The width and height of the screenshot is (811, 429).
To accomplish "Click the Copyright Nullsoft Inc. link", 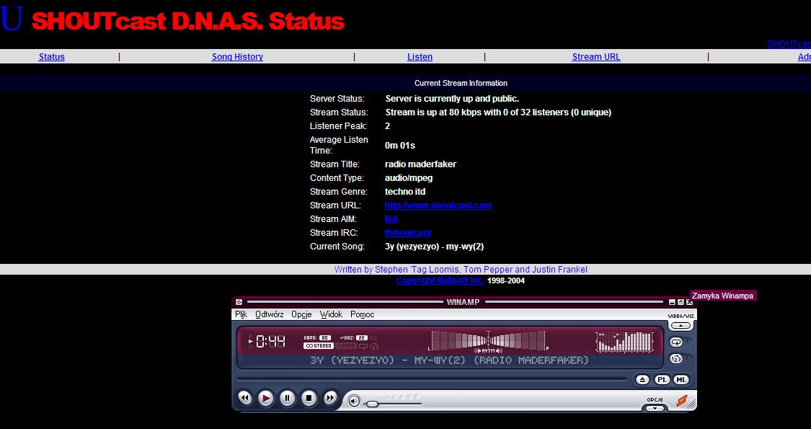I will click(440, 280).
